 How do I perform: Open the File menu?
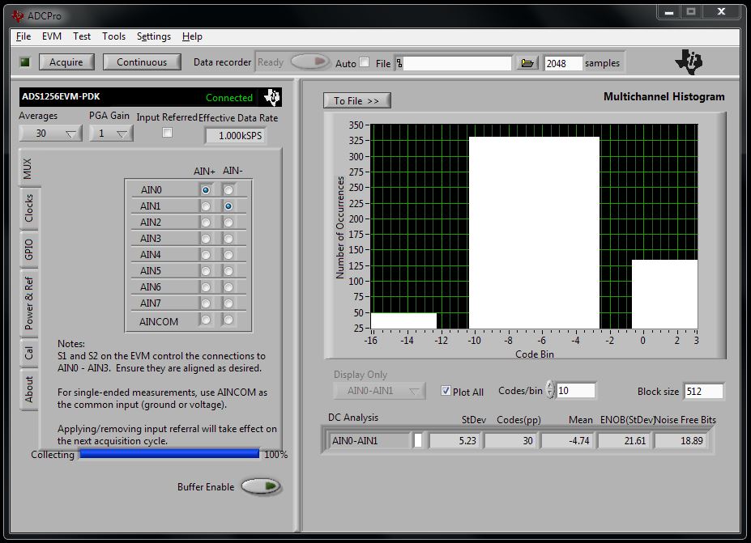point(23,36)
